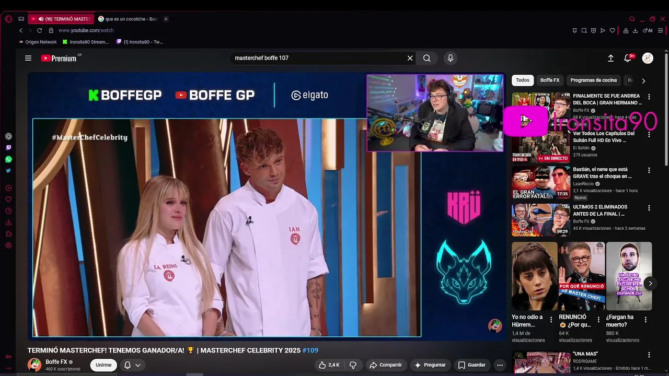Take a snapshot with the capture icon

pyautogui.click(x=584, y=30)
